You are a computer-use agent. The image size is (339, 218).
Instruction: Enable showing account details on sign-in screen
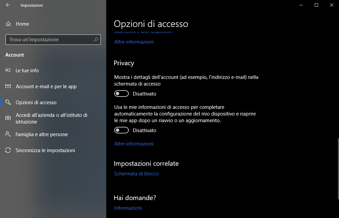pyautogui.click(x=121, y=94)
